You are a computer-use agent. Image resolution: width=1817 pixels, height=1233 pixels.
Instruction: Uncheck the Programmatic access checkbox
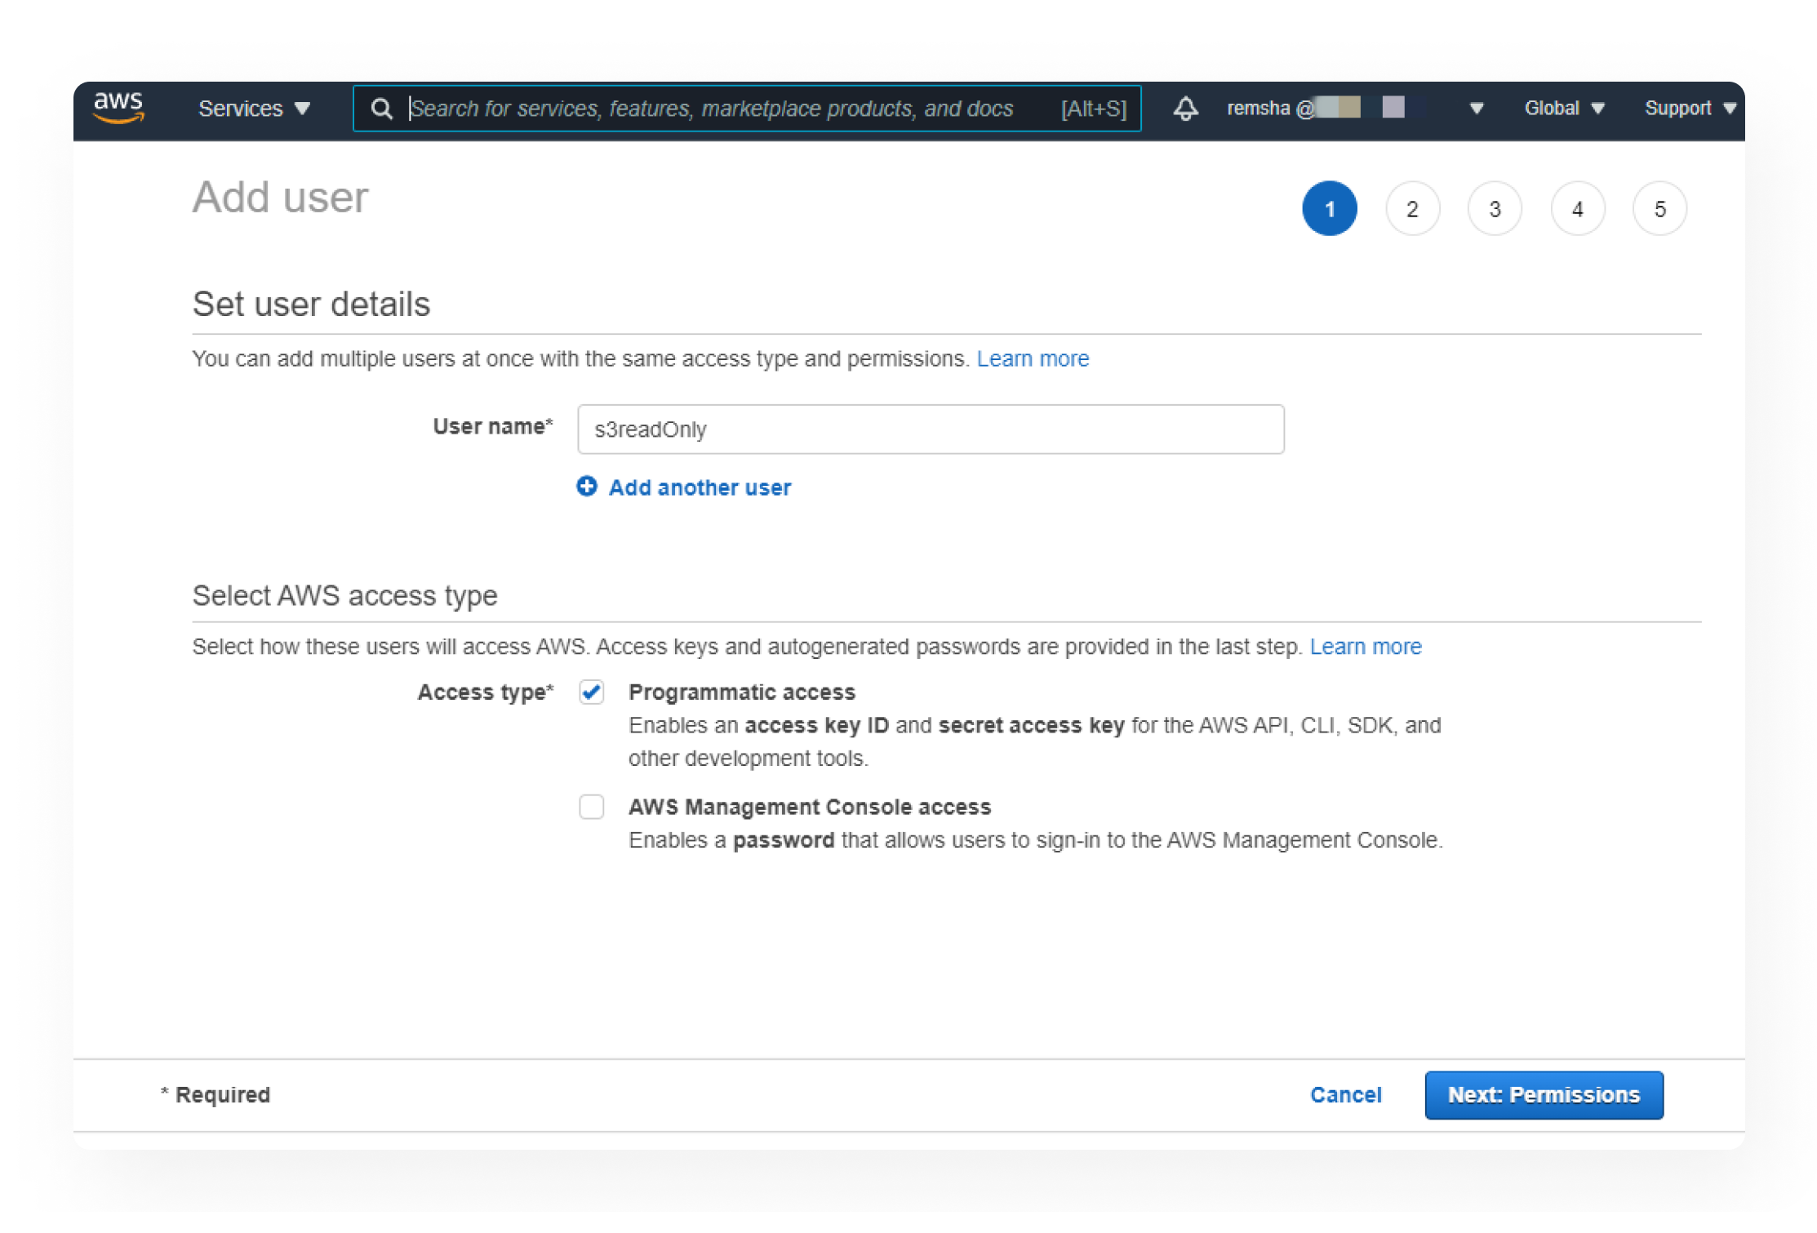click(x=592, y=692)
